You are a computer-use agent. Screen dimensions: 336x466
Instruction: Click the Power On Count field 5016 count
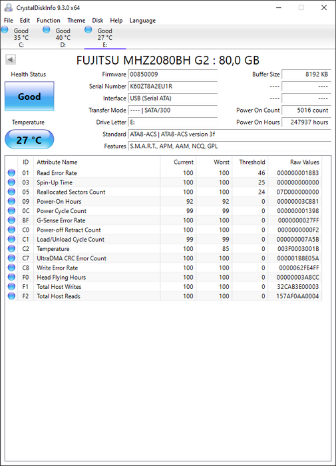coord(306,110)
